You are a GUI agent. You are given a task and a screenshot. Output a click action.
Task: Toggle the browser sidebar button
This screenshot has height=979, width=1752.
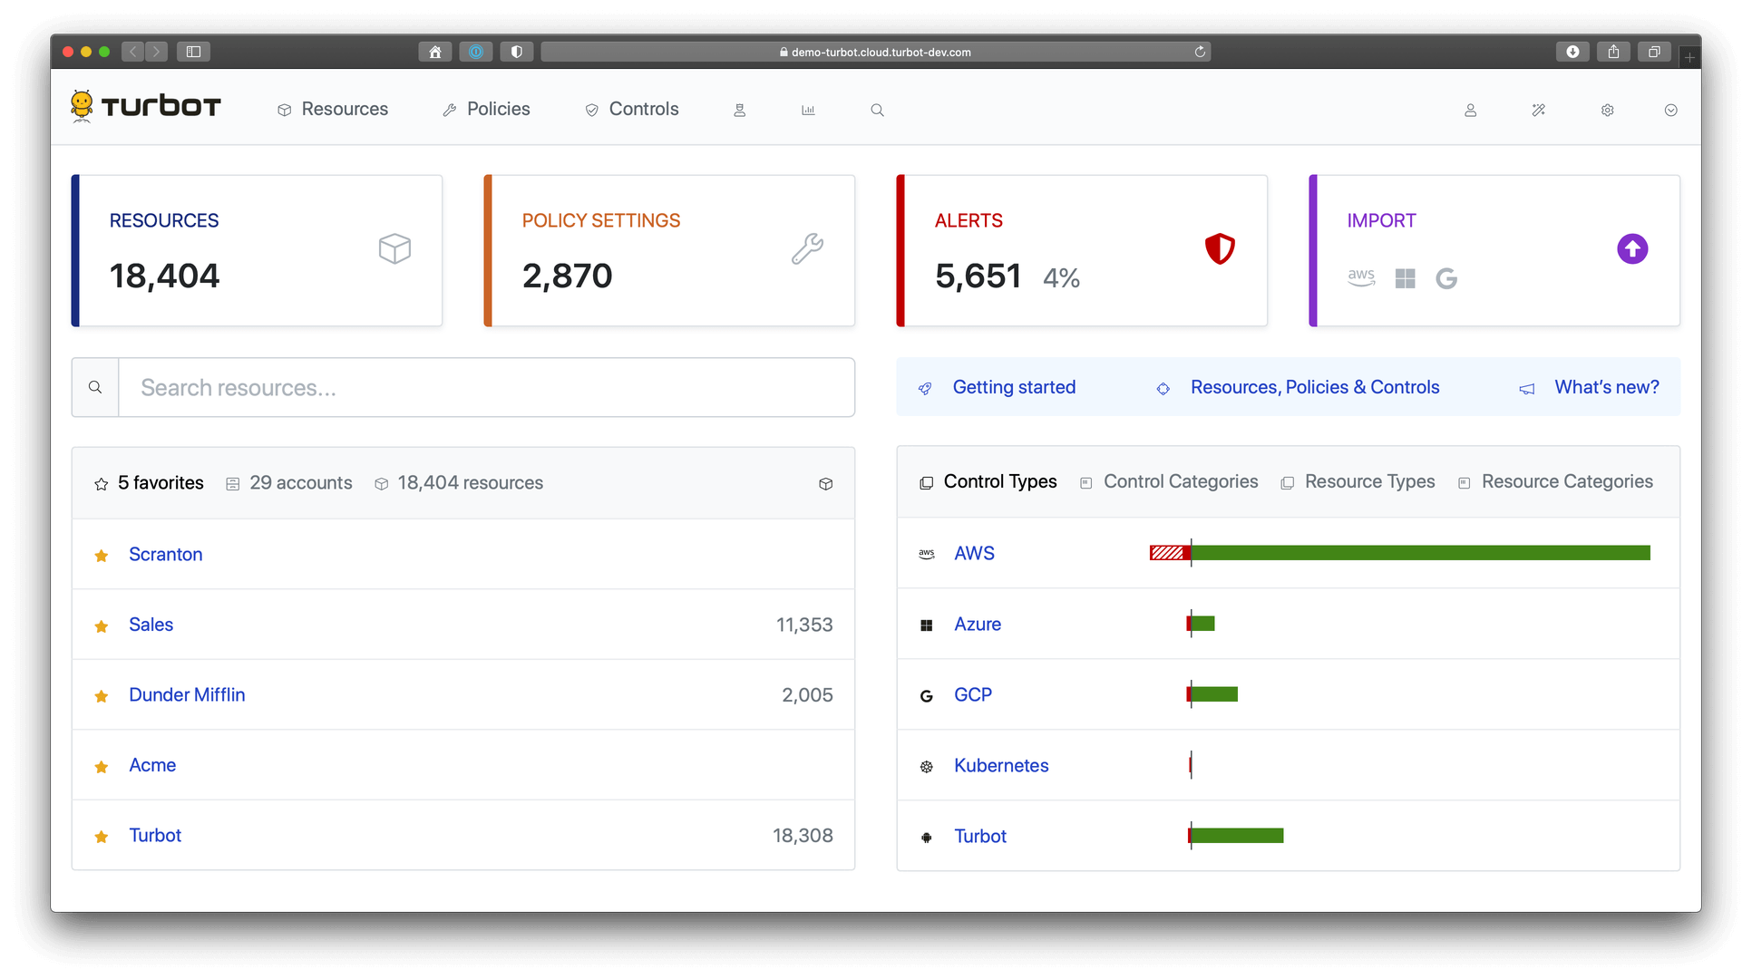pos(193,52)
